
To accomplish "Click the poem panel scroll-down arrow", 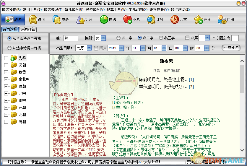I will coord(242,150).
